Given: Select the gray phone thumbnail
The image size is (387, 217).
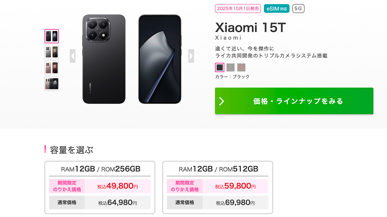Looking at the screenshot, I should click(52, 52).
